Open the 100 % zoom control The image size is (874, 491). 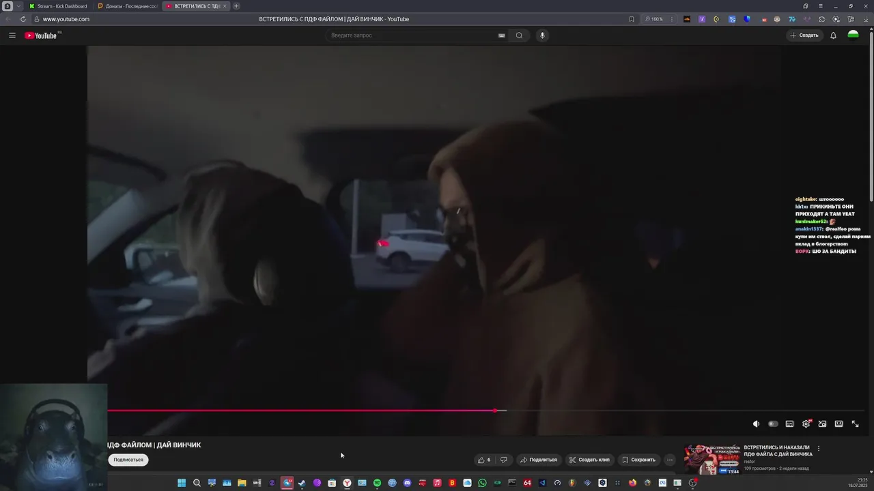coord(654,19)
